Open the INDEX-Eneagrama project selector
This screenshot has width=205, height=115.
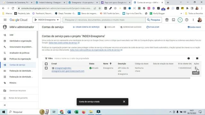pyautogui.click(x=47, y=20)
